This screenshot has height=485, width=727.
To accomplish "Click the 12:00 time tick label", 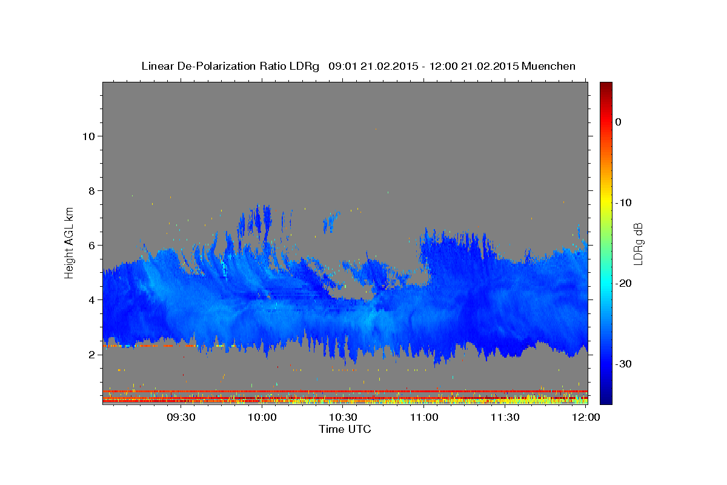I will click(586, 417).
